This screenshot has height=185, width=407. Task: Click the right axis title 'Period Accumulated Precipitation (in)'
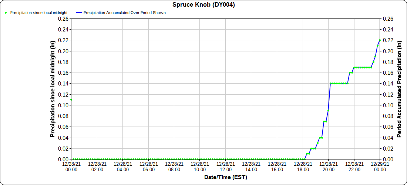(x=399, y=89)
